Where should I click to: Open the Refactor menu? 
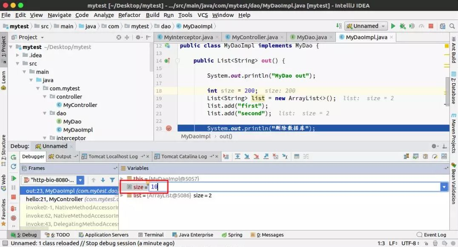pos(129,15)
